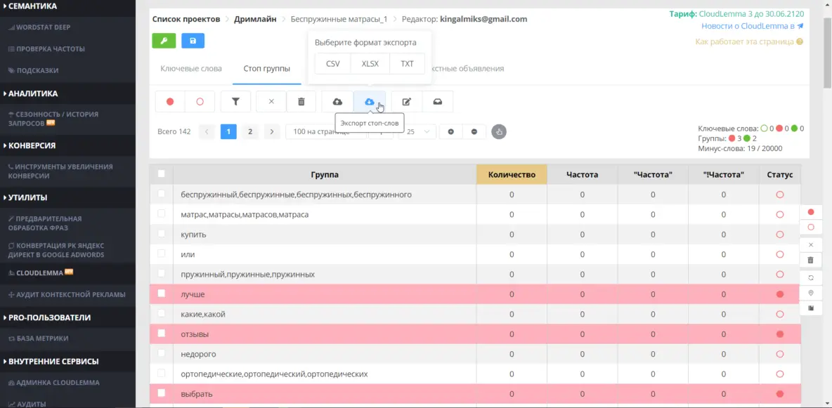Click the cloud upload import icon
The image size is (832, 408).
(337, 102)
